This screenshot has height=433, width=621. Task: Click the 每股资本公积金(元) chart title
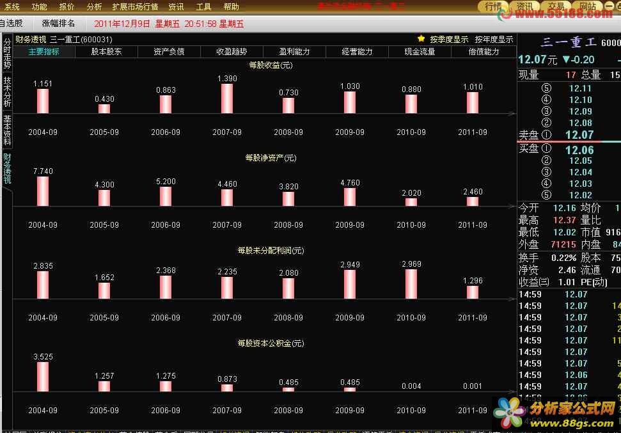click(x=271, y=343)
